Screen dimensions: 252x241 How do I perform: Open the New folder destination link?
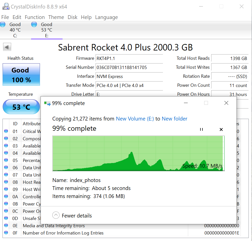click(x=174, y=119)
